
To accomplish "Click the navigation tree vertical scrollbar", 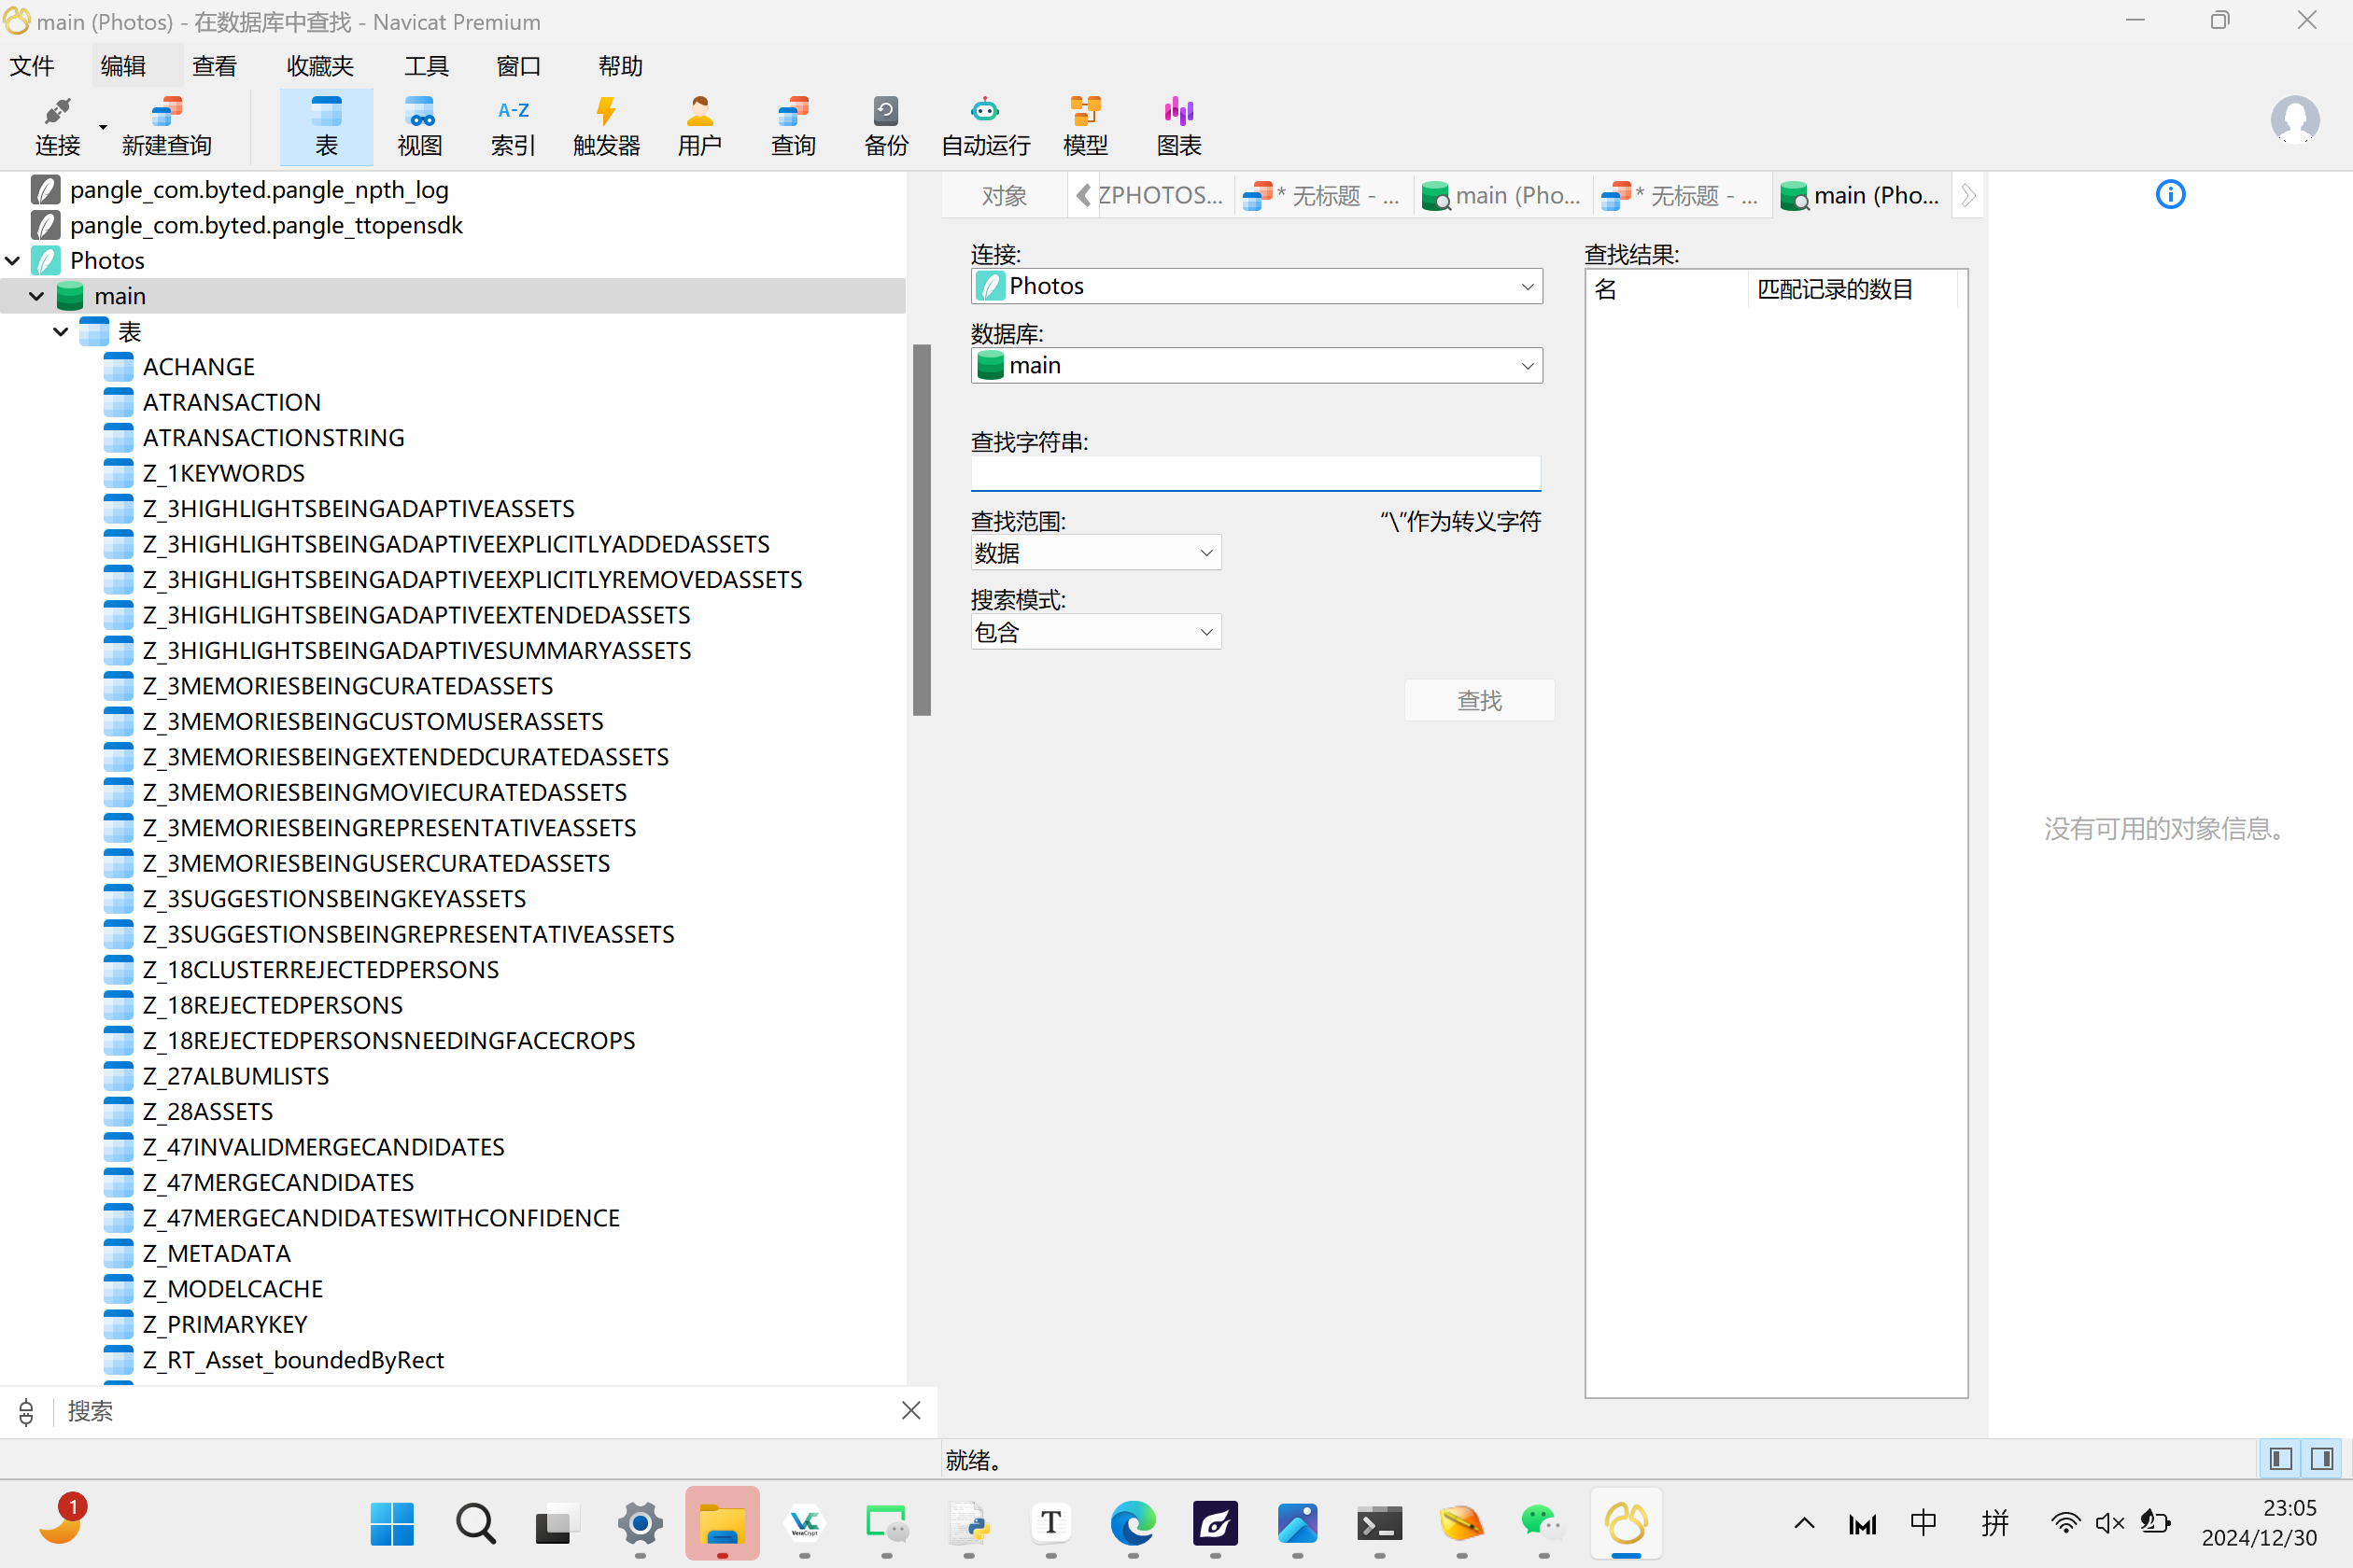I will click(x=922, y=529).
